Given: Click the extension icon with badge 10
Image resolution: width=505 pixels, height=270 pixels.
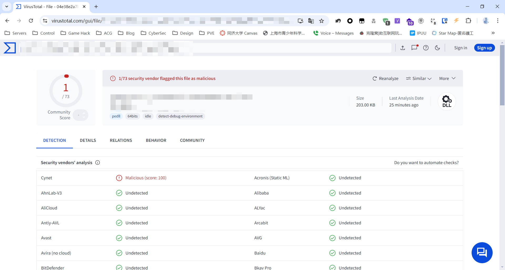Looking at the screenshot, I should 410,21.
